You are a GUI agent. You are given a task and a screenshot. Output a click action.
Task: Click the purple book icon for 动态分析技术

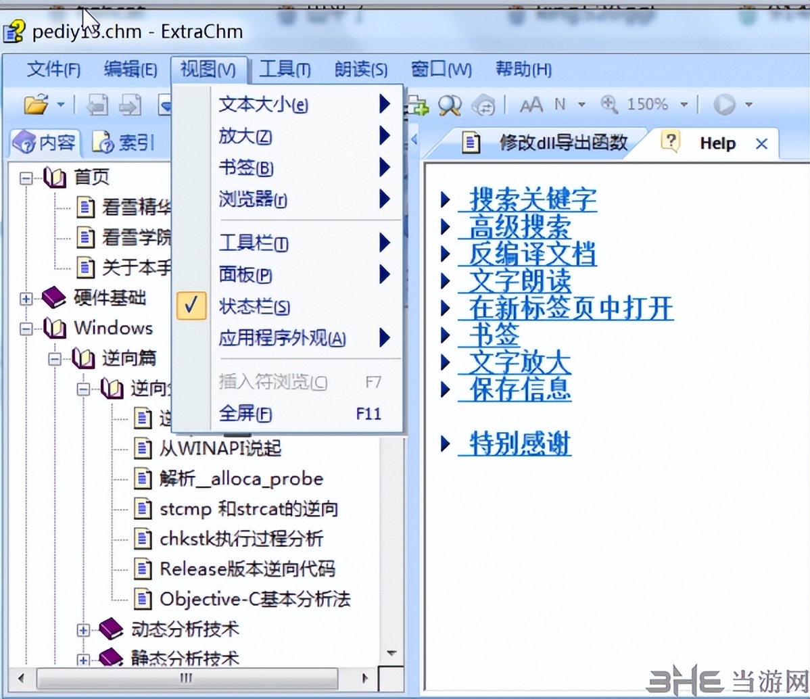click(x=111, y=629)
